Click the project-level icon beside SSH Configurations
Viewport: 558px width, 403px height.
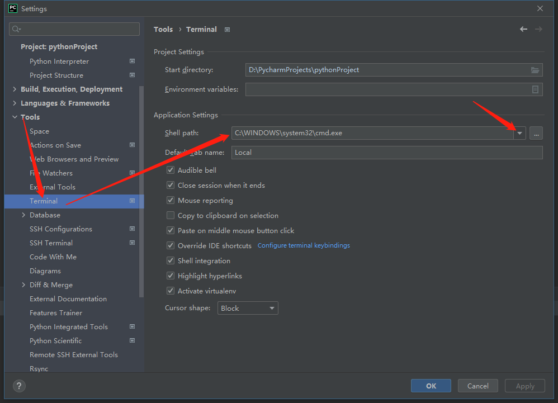coord(132,229)
